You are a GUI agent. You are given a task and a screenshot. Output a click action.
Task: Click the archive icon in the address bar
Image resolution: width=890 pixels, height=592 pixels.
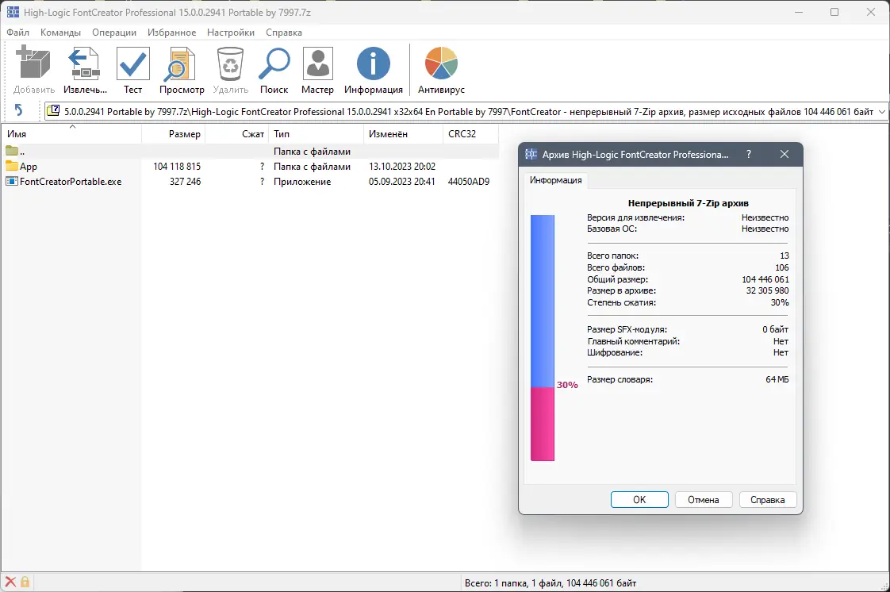point(52,111)
